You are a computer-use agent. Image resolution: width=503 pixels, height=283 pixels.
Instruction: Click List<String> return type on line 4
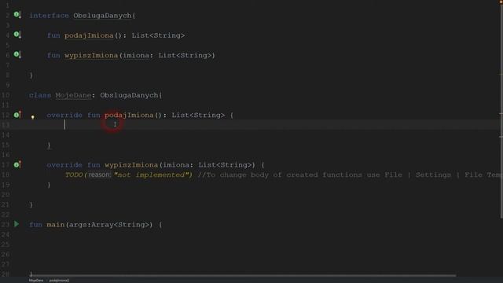click(158, 35)
